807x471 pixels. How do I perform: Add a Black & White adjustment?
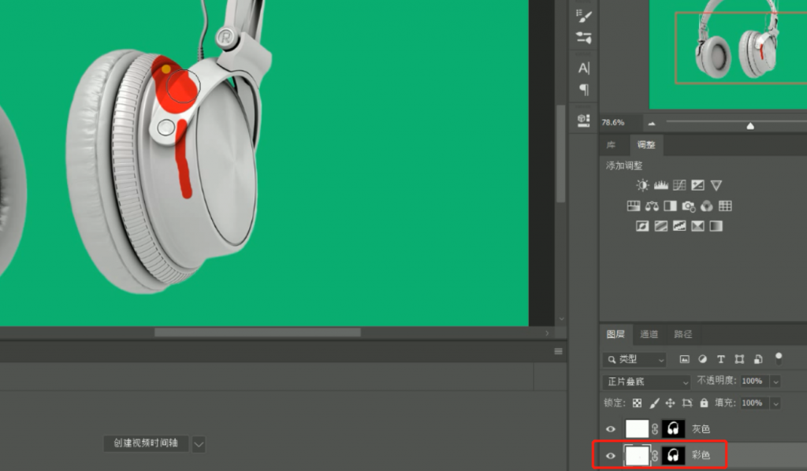670,206
